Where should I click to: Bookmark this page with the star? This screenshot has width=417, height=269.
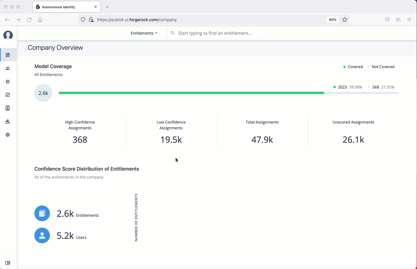click(345, 19)
